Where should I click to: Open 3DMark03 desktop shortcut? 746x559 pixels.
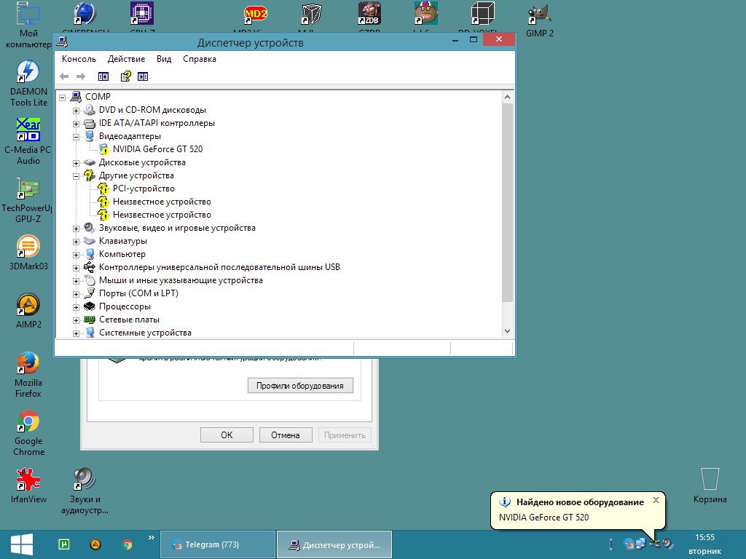(28, 253)
